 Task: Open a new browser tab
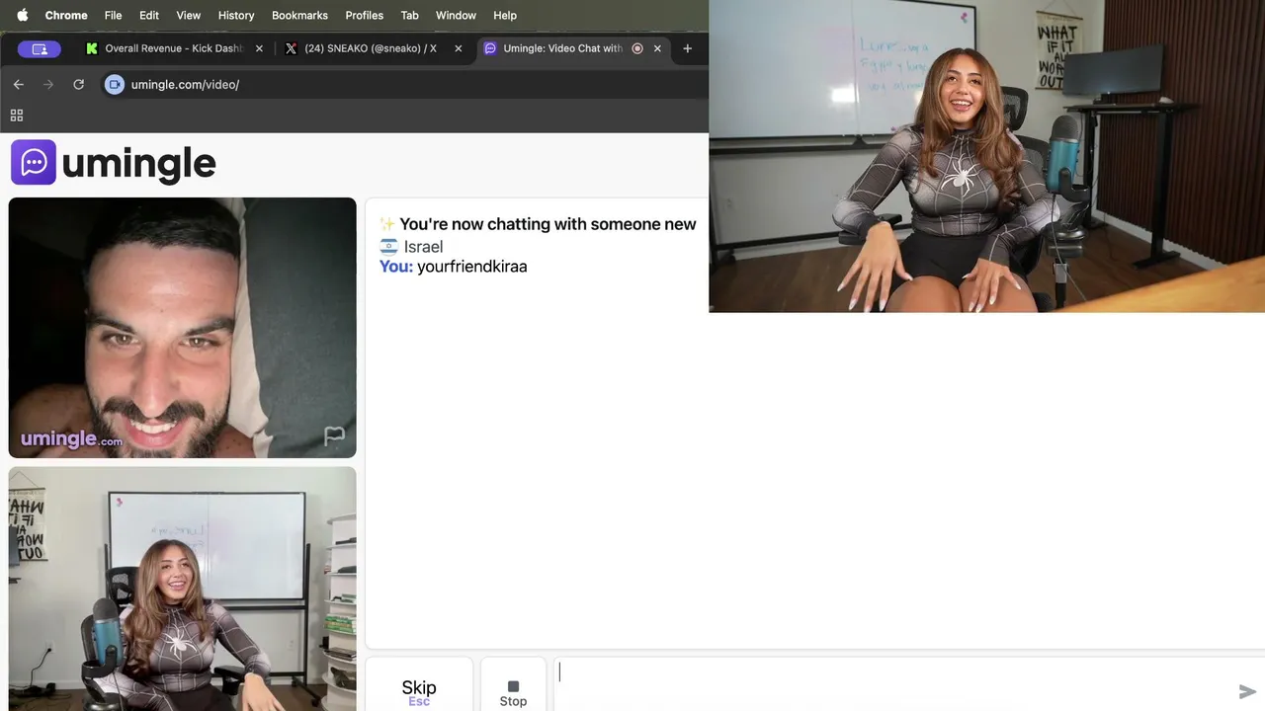(687, 48)
